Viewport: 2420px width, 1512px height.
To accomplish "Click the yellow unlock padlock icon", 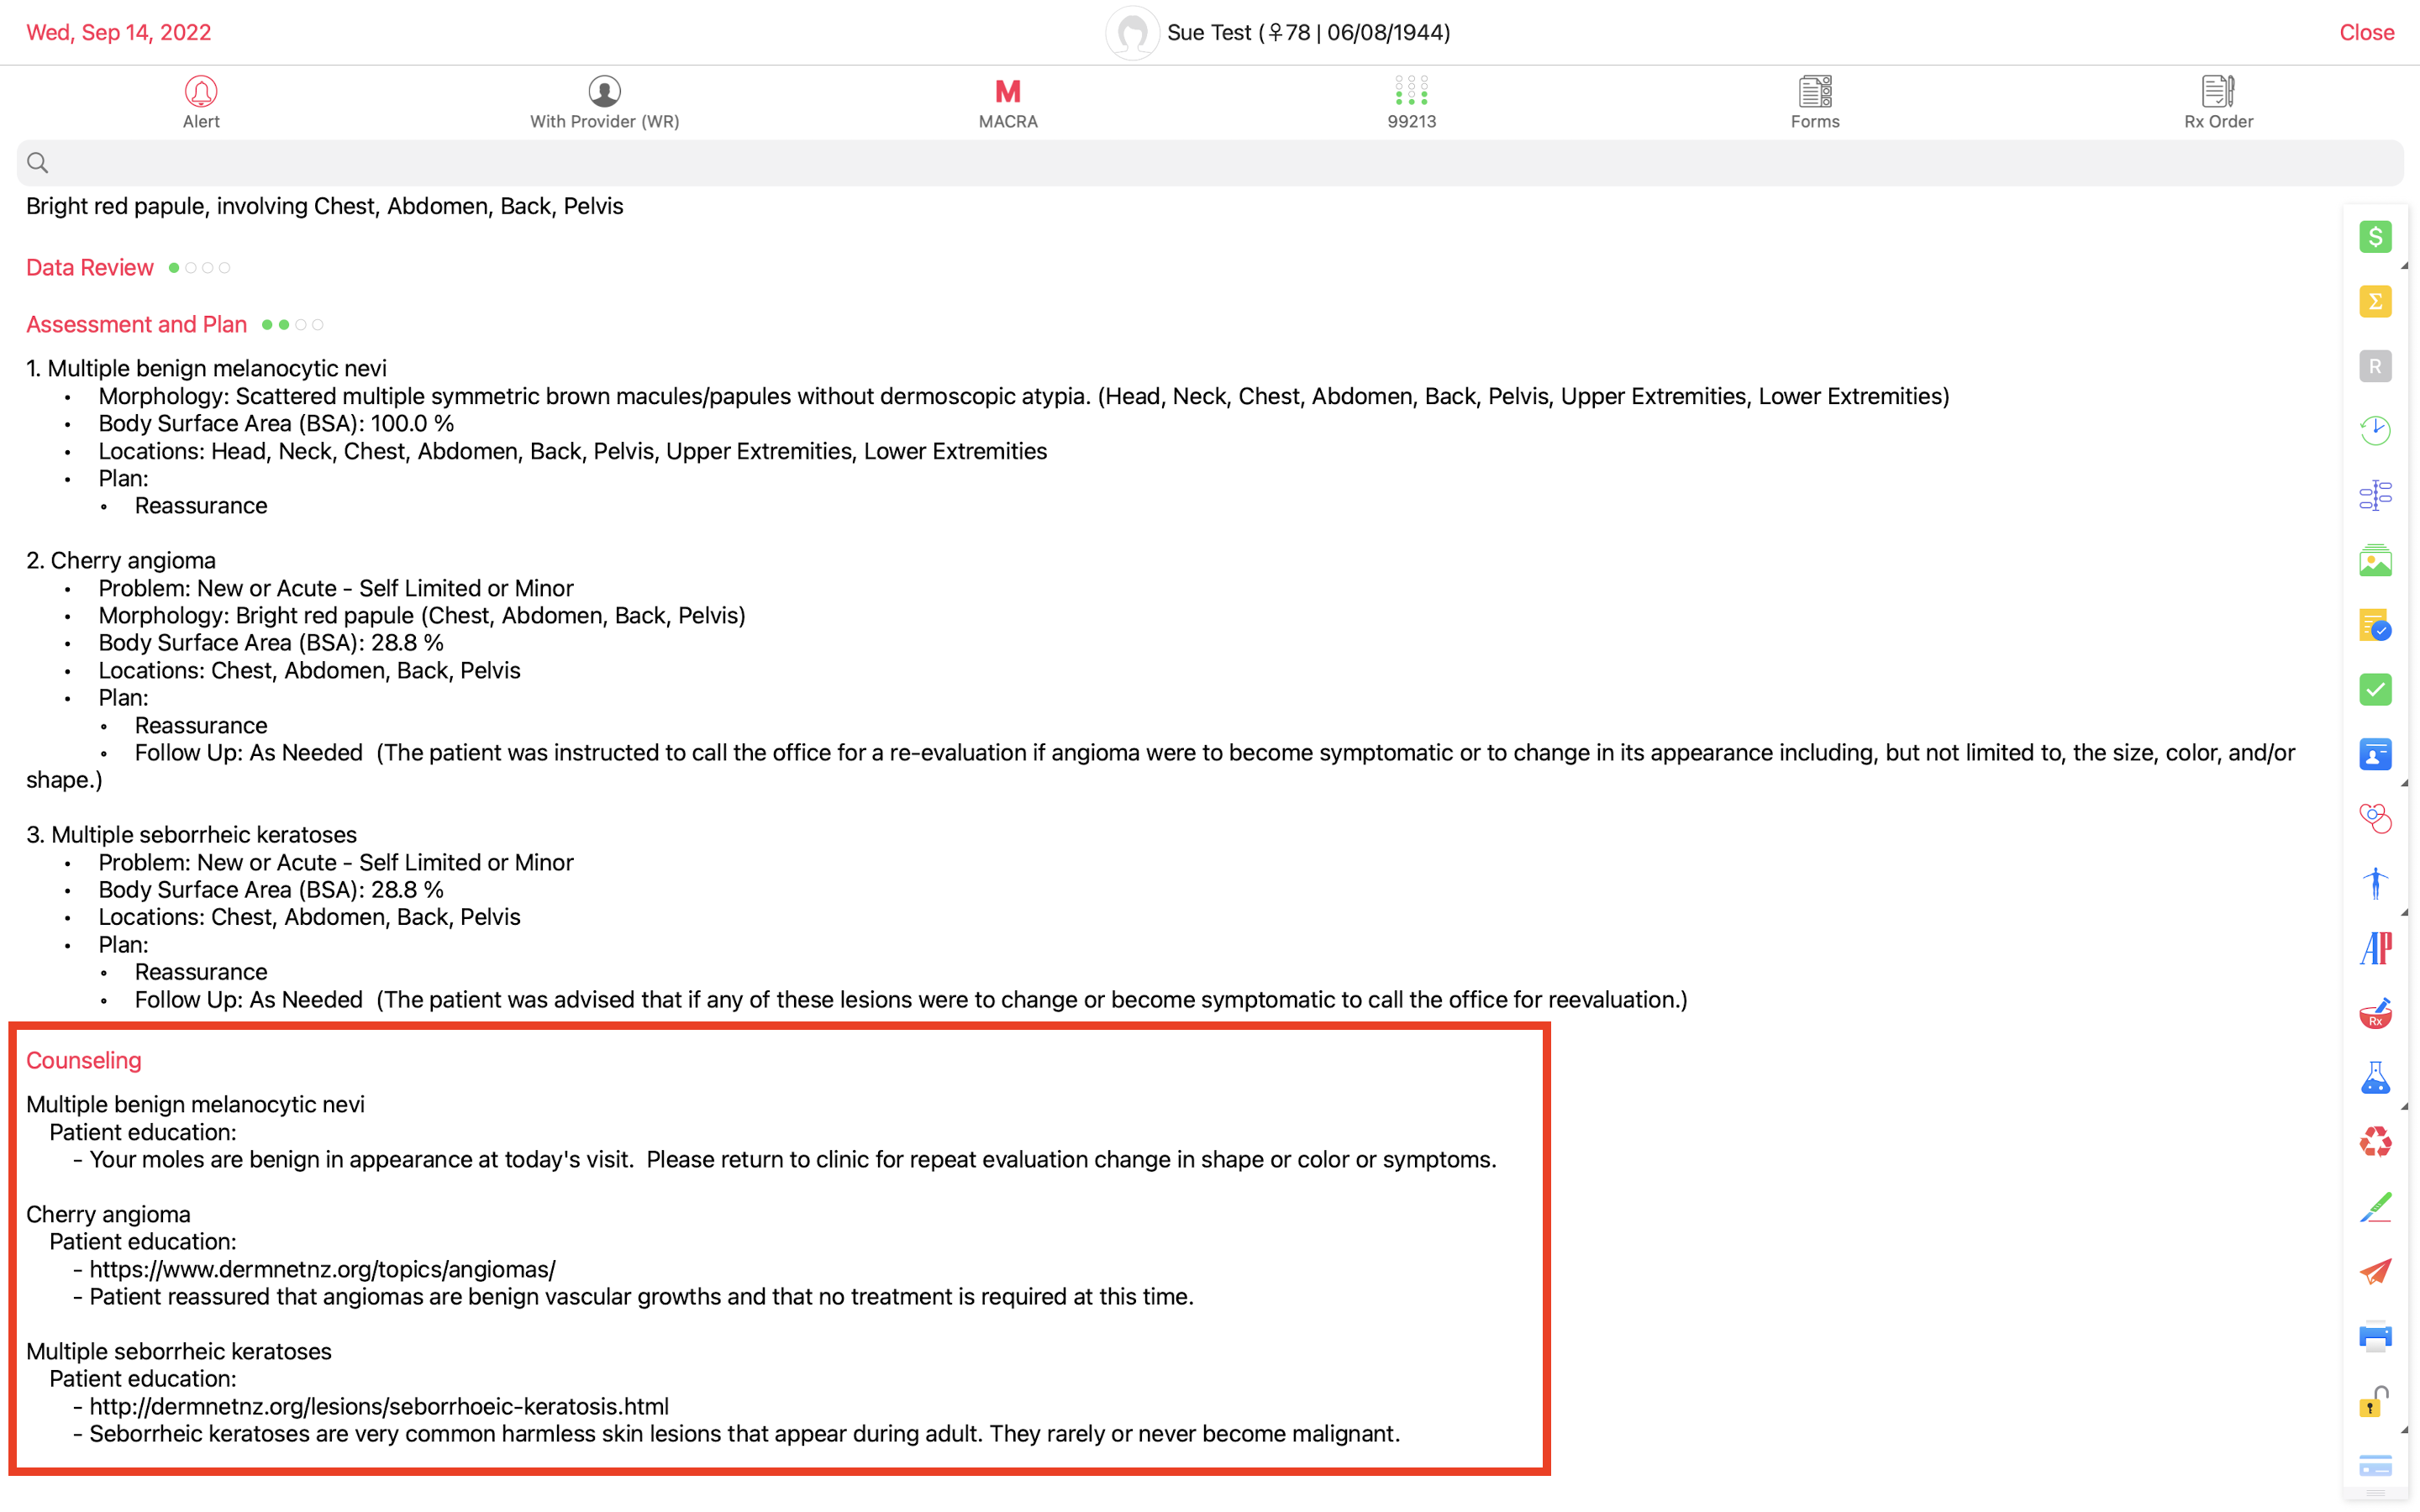I will coord(2375,1401).
